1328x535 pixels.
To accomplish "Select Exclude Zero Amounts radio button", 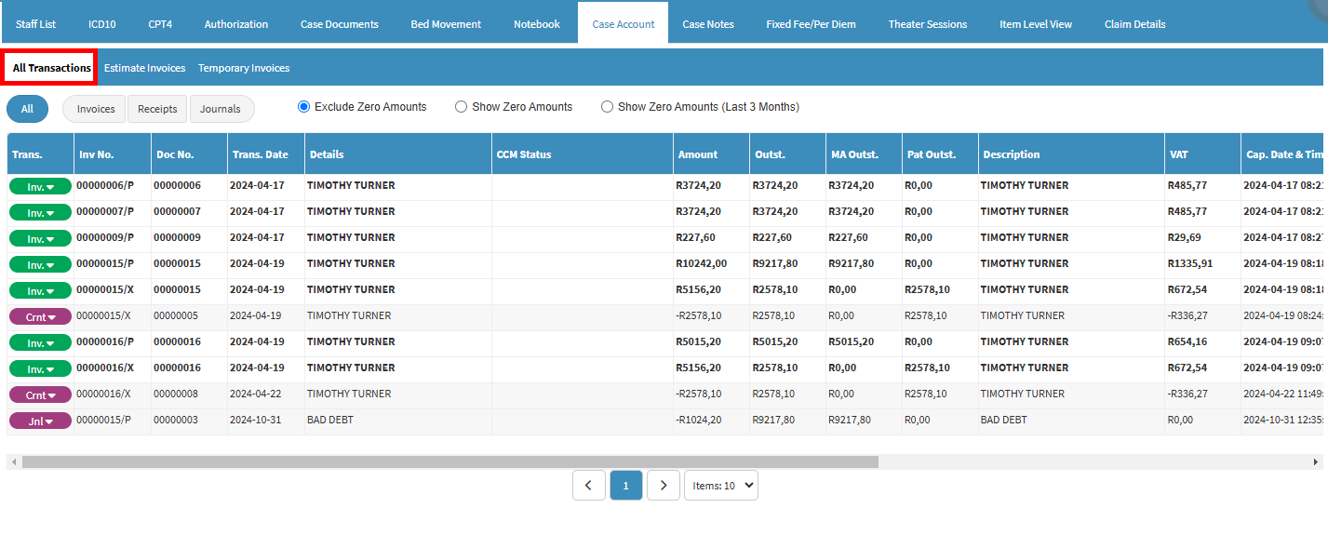I will pos(303,107).
